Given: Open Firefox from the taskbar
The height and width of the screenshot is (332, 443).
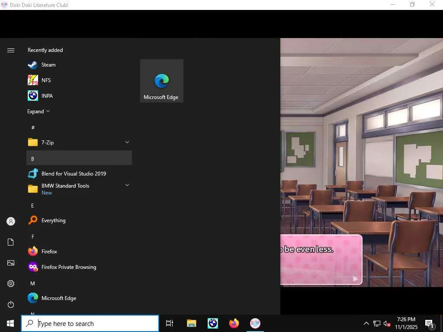Looking at the screenshot, I should pyautogui.click(x=234, y=323).
